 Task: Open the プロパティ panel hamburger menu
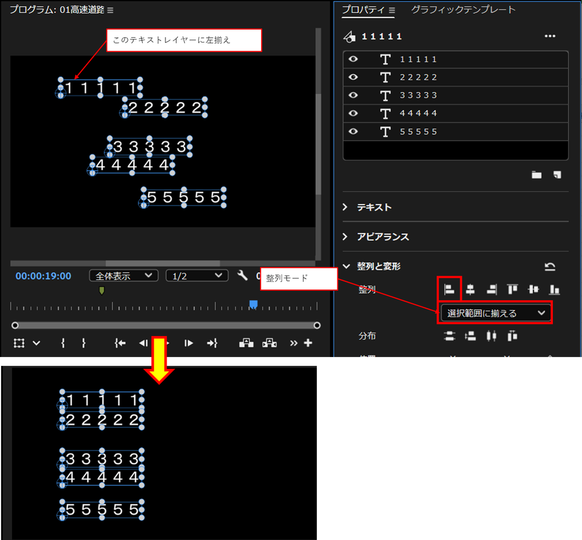391,10
